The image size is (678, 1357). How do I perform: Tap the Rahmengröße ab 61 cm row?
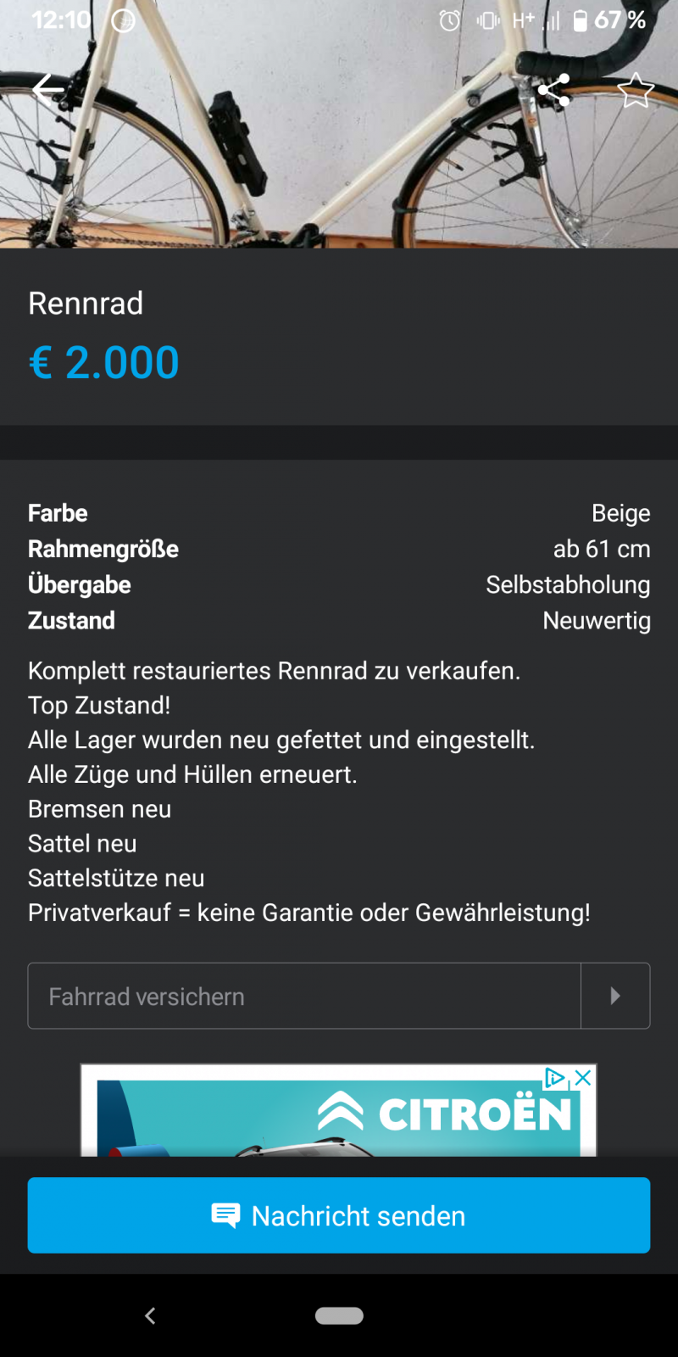click(339, 550)
